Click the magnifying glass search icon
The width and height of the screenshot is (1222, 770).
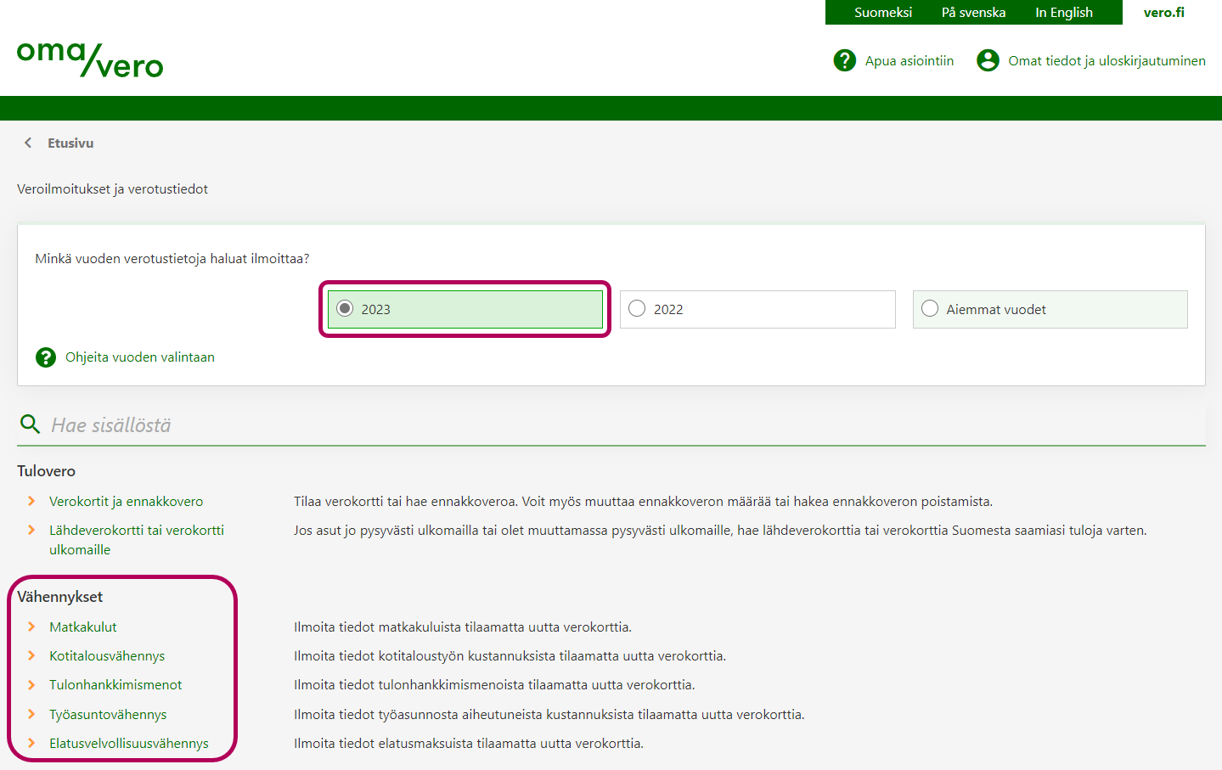[31, 424]
